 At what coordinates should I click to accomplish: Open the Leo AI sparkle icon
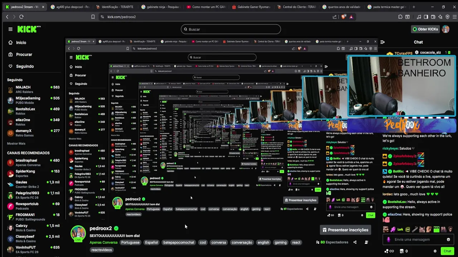click(440, 17)
